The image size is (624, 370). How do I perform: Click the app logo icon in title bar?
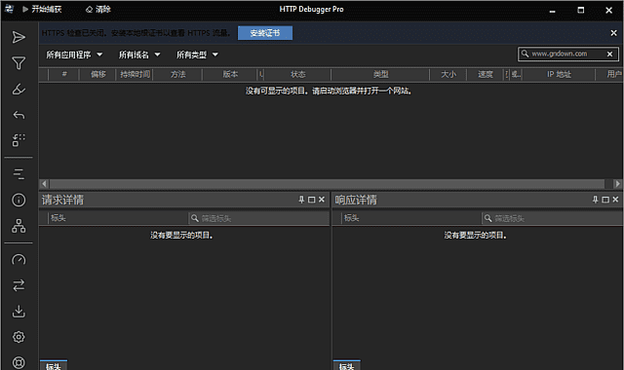(x=9, y=9)
